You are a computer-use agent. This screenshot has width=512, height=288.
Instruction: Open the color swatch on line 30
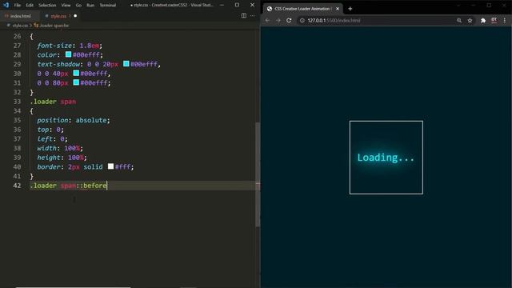click(x=76, y=73)
